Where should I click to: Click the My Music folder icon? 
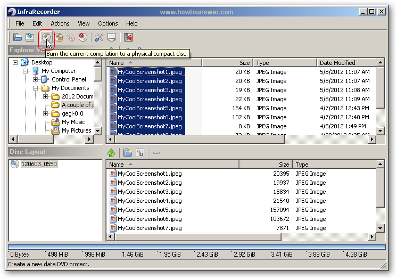click(x=55, y=122)
